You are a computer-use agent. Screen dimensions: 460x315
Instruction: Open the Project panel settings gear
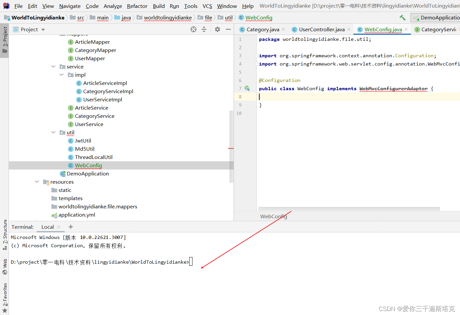(217, 29)
